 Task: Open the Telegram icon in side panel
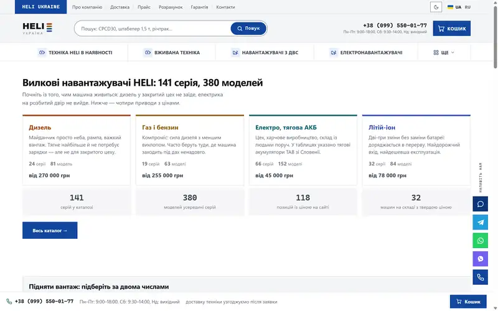pyautogui.click(x=480, y=222)
